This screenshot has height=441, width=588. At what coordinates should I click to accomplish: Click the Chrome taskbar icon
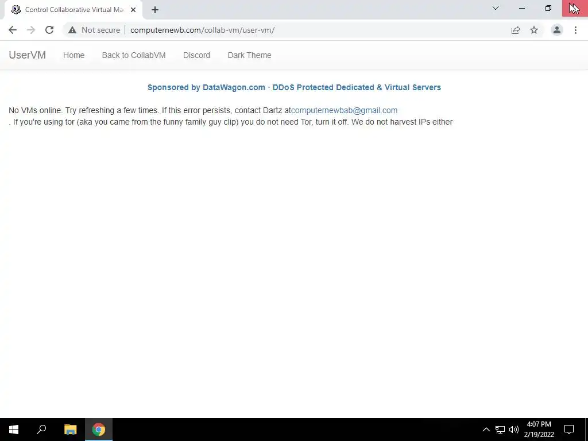click(99, 430)
